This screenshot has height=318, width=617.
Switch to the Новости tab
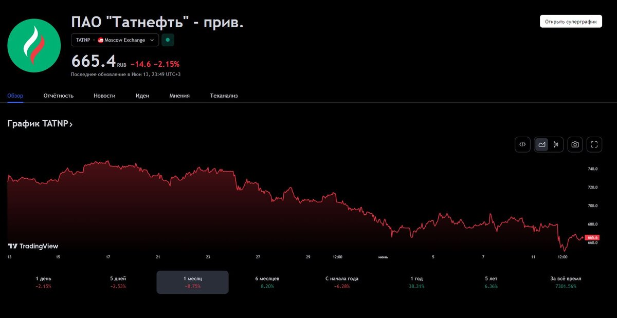[x=104, y=96]
